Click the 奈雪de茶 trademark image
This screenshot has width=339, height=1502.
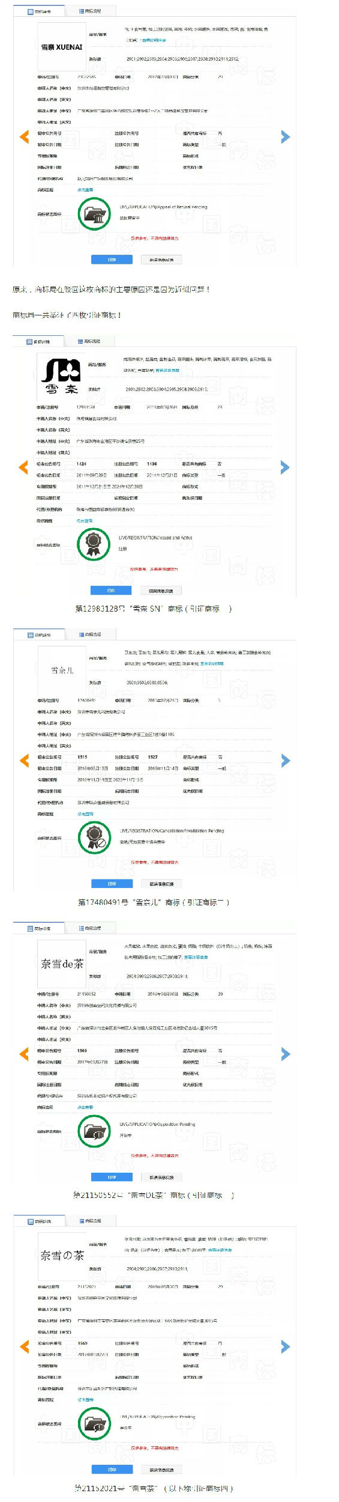[x=62, y=964]
